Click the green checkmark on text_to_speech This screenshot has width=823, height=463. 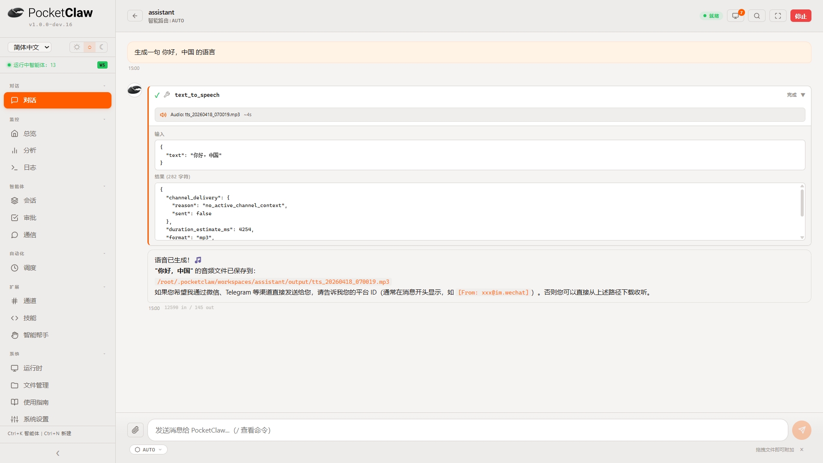coord(157,95)
